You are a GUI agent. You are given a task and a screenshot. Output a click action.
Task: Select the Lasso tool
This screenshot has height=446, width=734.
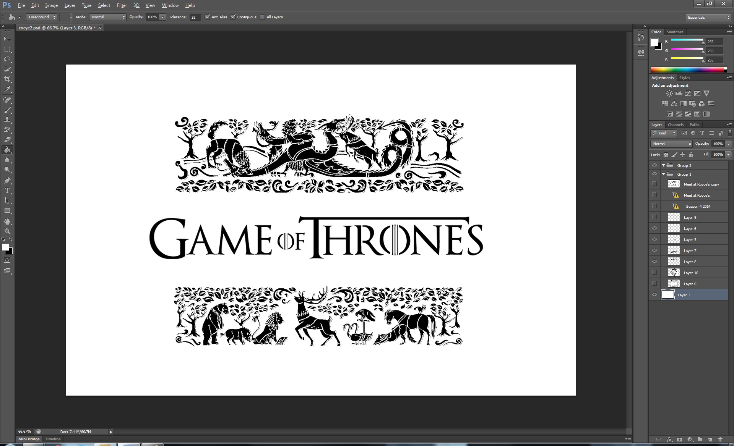(7, 59)
